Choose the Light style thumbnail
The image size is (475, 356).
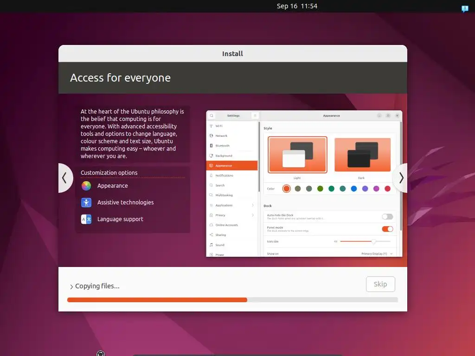297,155
